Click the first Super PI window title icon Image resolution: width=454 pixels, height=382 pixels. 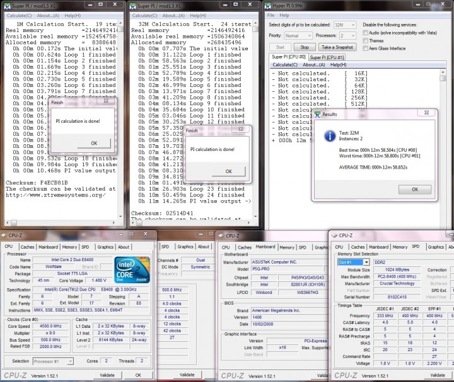[8, 6]
